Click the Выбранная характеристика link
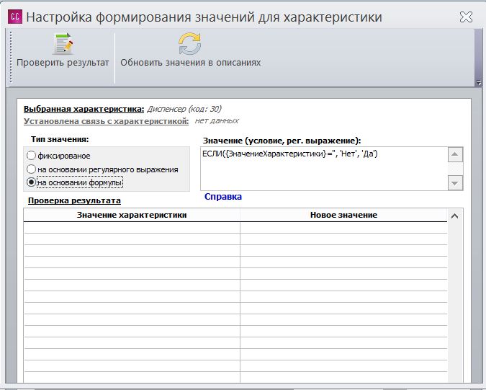Viewport: 486px width, 390px height. click(84, 109)
